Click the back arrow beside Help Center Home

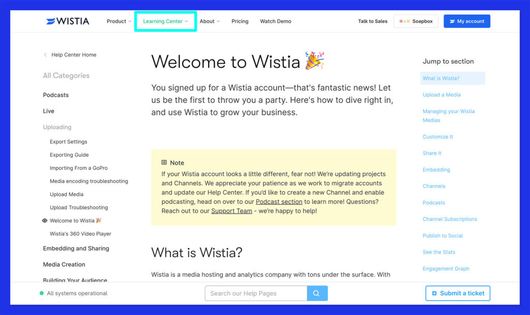tap(46, 55)
